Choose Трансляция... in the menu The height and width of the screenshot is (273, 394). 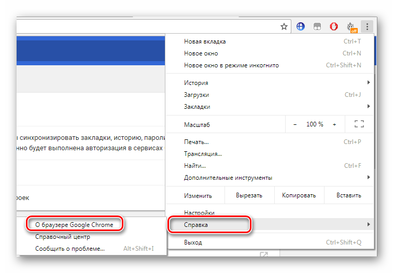click(270, 154)
